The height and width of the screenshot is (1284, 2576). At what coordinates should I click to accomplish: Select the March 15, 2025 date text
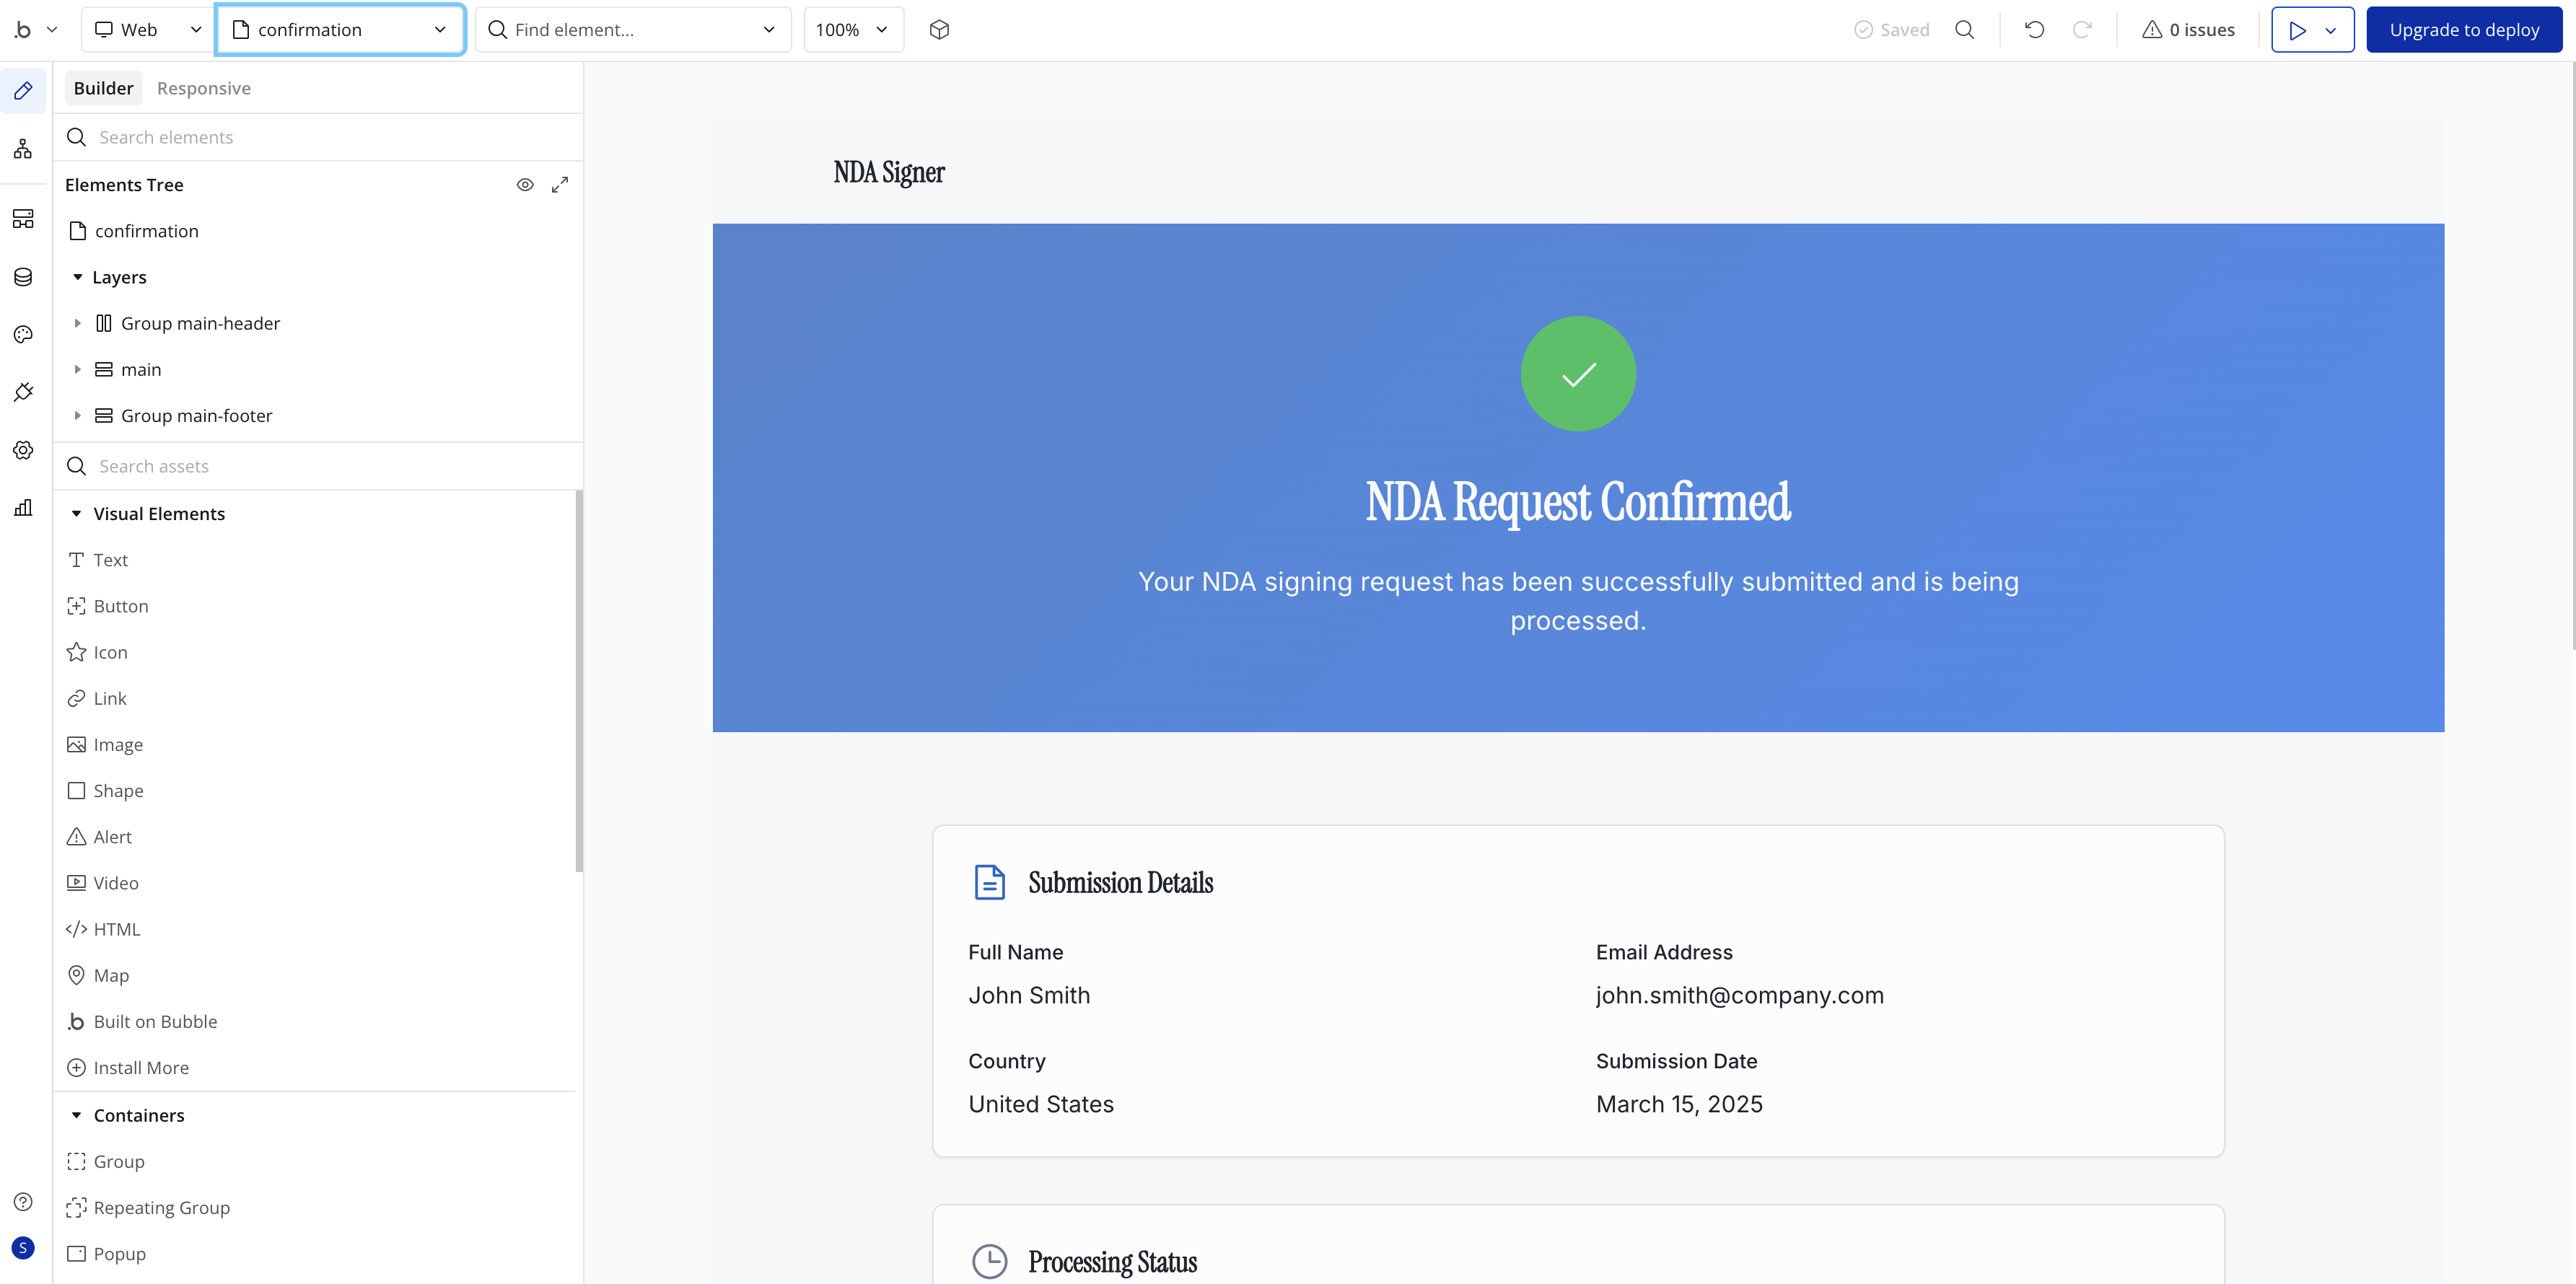coord(1679,1104)
